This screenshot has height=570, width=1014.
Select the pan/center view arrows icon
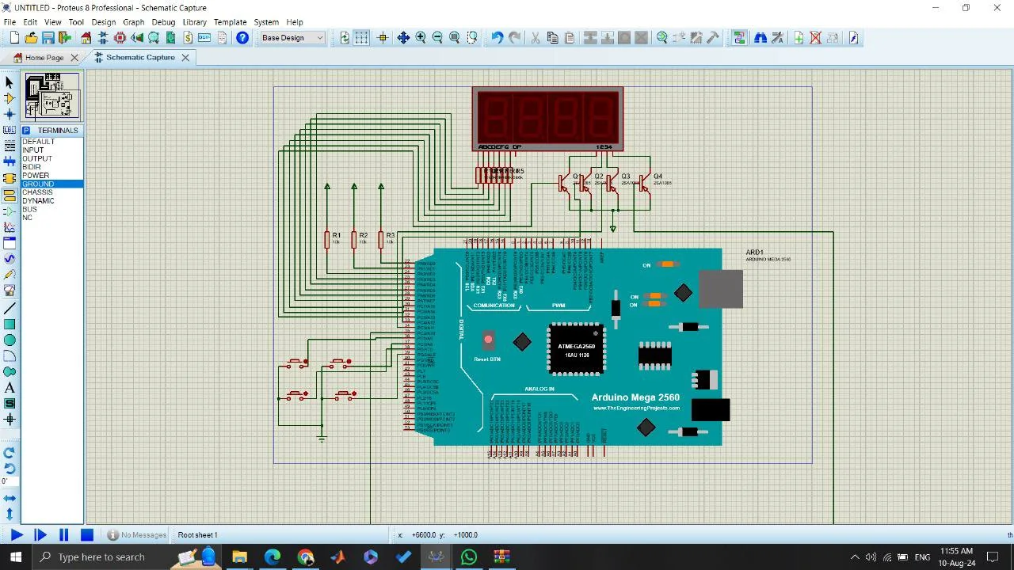click(x=403, y=38)
